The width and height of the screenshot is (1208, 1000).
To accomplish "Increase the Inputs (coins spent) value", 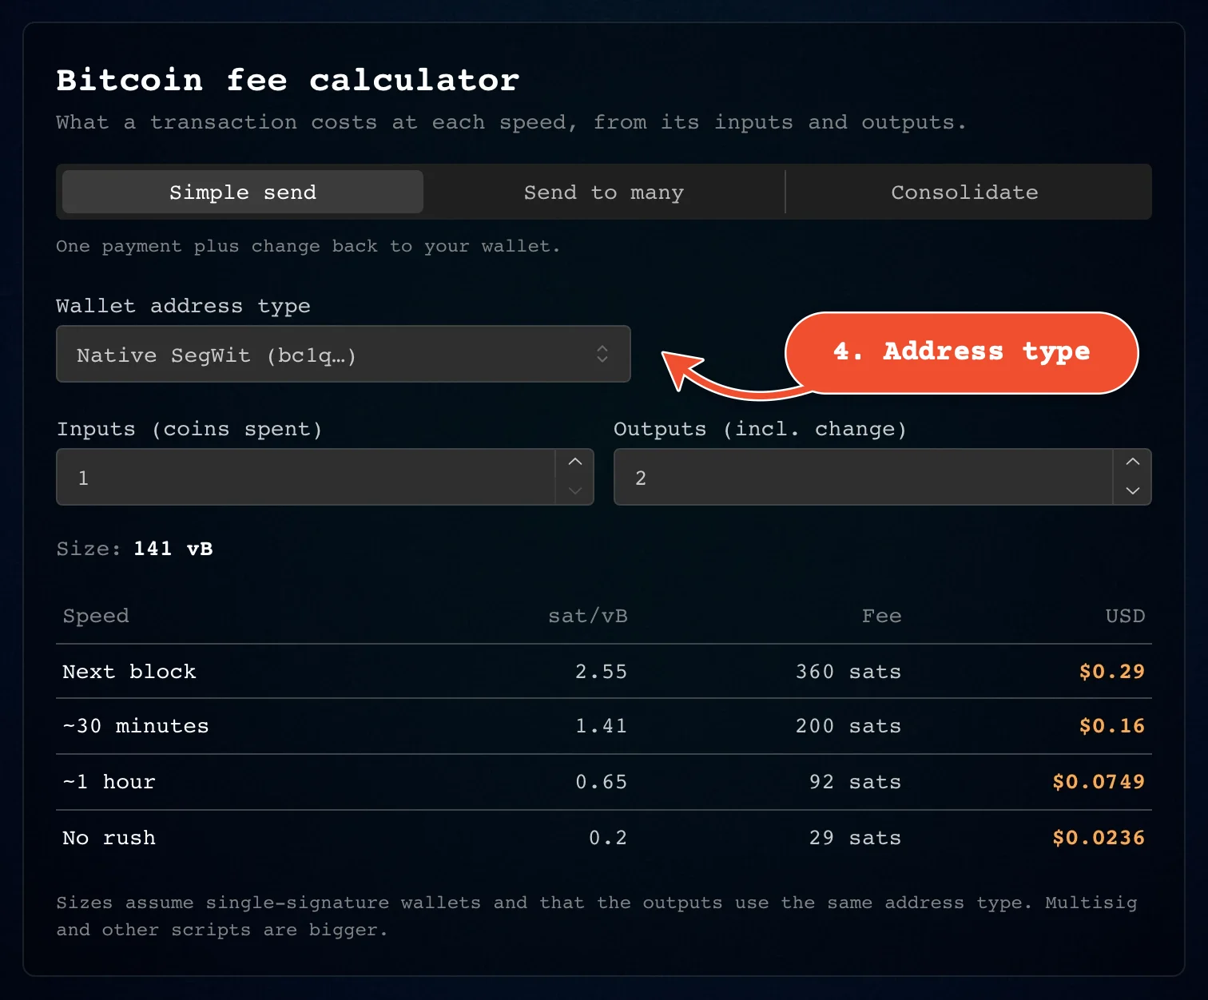I will (574, 462).
